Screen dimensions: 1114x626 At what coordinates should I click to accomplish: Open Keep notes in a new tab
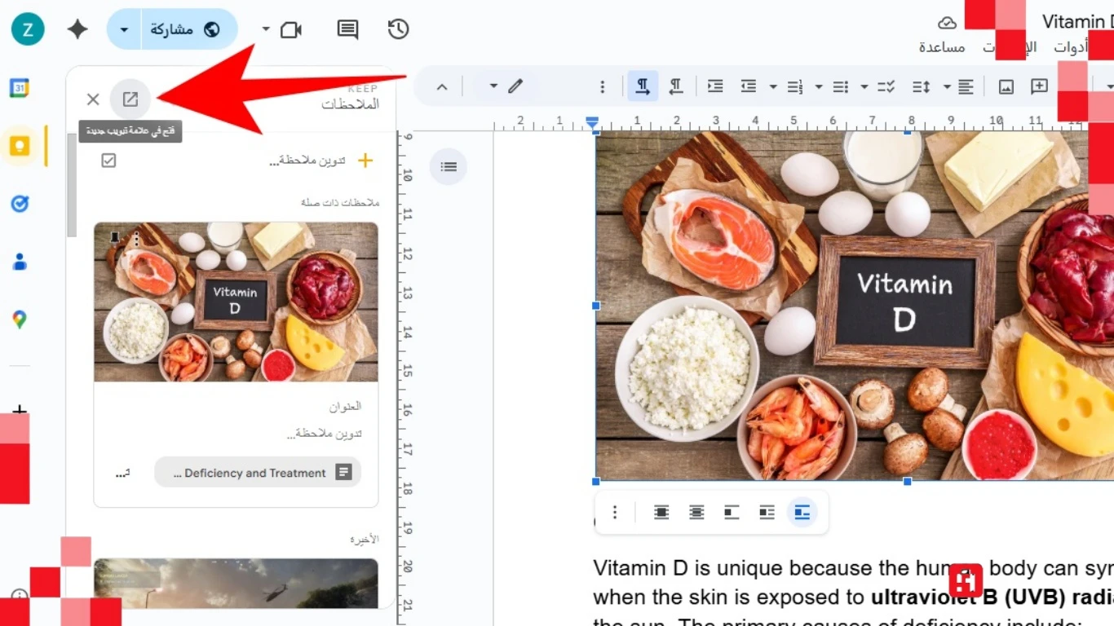pyautogui.click(x=130, y=99)
